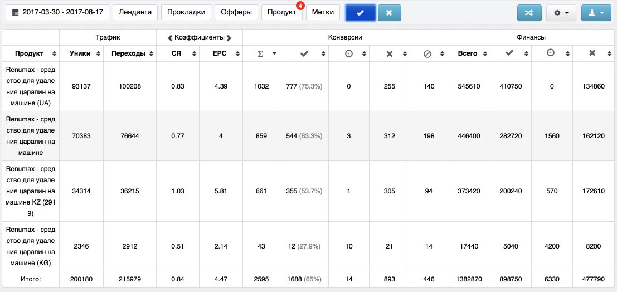The width and height of the screenshot is (617, 292).
Task: Click pending finance value 4200
Action: tap(552, 246)
